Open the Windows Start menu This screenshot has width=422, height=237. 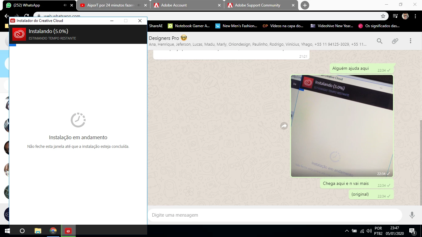7,231
